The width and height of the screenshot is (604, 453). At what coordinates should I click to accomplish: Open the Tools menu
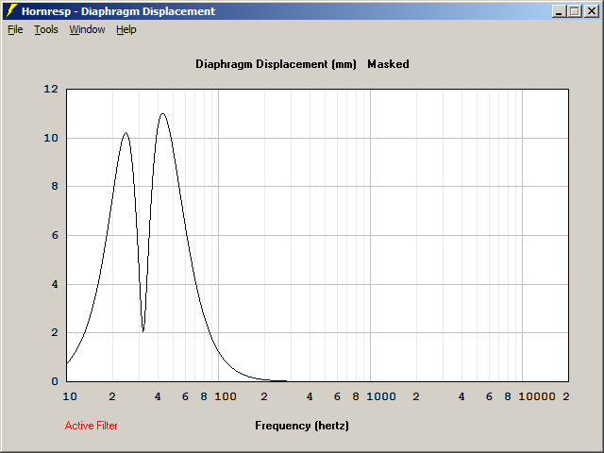click(46, 29)
